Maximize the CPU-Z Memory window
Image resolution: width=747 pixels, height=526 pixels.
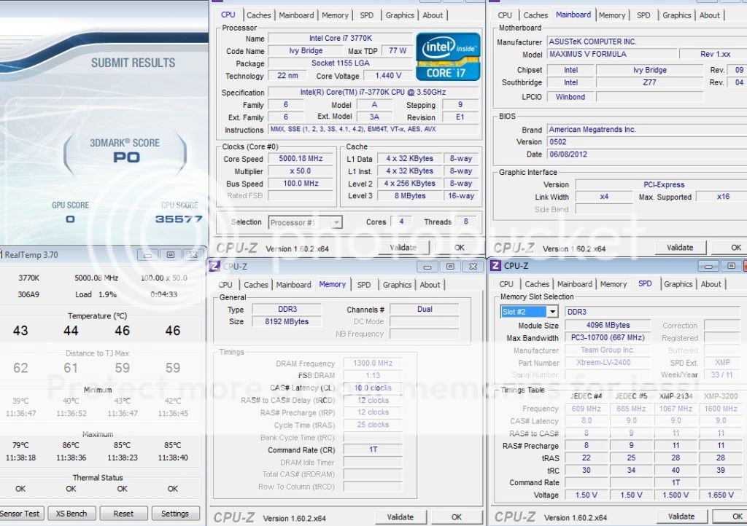pyautogui.click(x=449, y=267)
